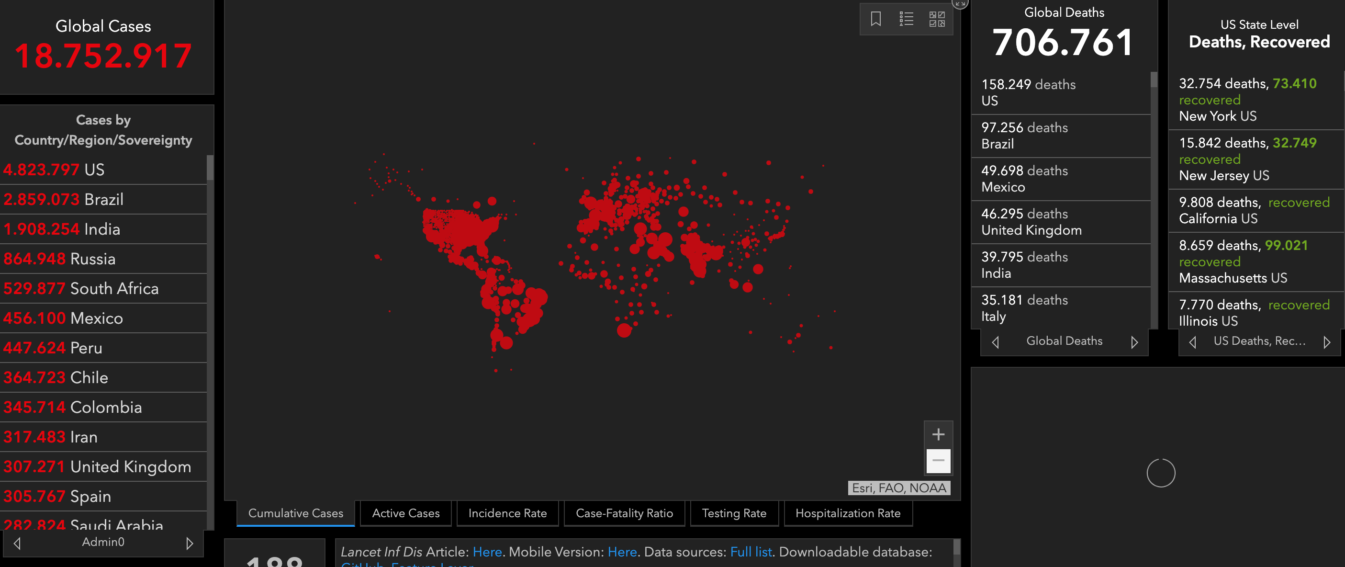Zoom in on the map
1345x567 pixels.
point(938,434)
